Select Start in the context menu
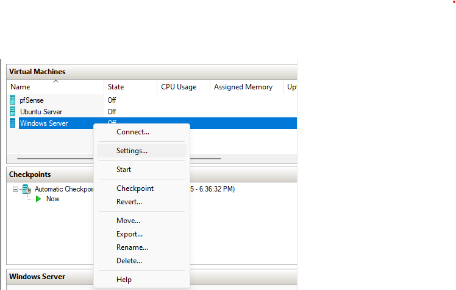The height and width of the screenshot is (290, 456). pos(124,170)
